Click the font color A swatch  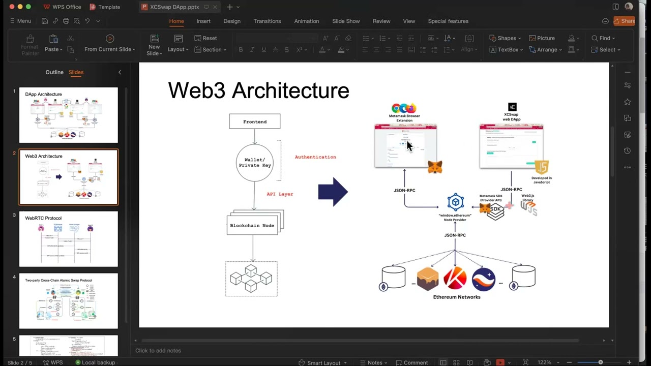pyautogui.click(x=322, y=49)
